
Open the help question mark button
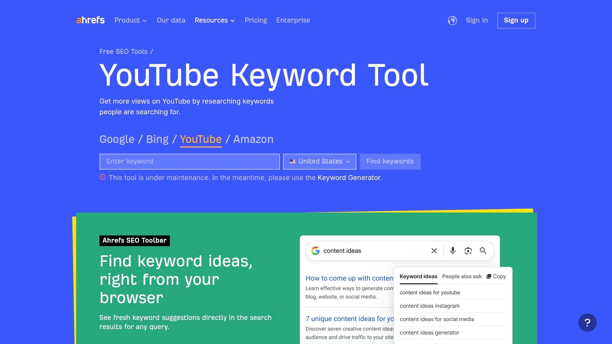pyautogui.click(x=588, y=323)
